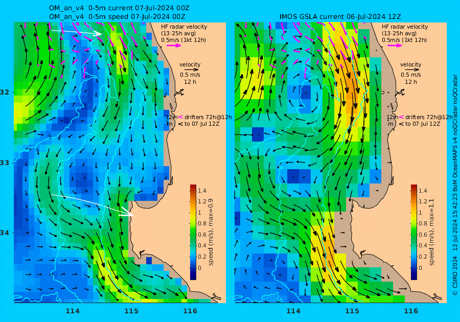Click the magenta drifter marker in right legend
The width and height of the screenshot is (460, 322).
[401, 117]
